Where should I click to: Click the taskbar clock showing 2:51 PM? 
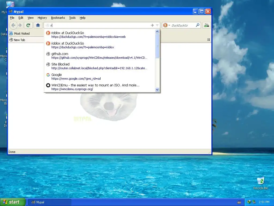tap(264, 202)
